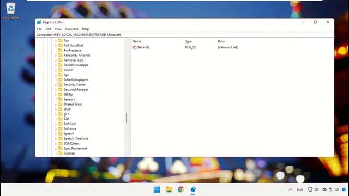This screenshot has width=349, height=196.
Task: Open the File menu
Action: point(39,29)
